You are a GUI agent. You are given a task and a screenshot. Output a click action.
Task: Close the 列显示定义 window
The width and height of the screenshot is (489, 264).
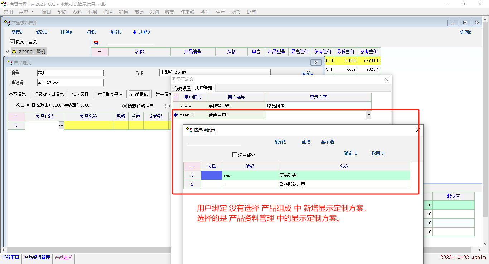386,79
